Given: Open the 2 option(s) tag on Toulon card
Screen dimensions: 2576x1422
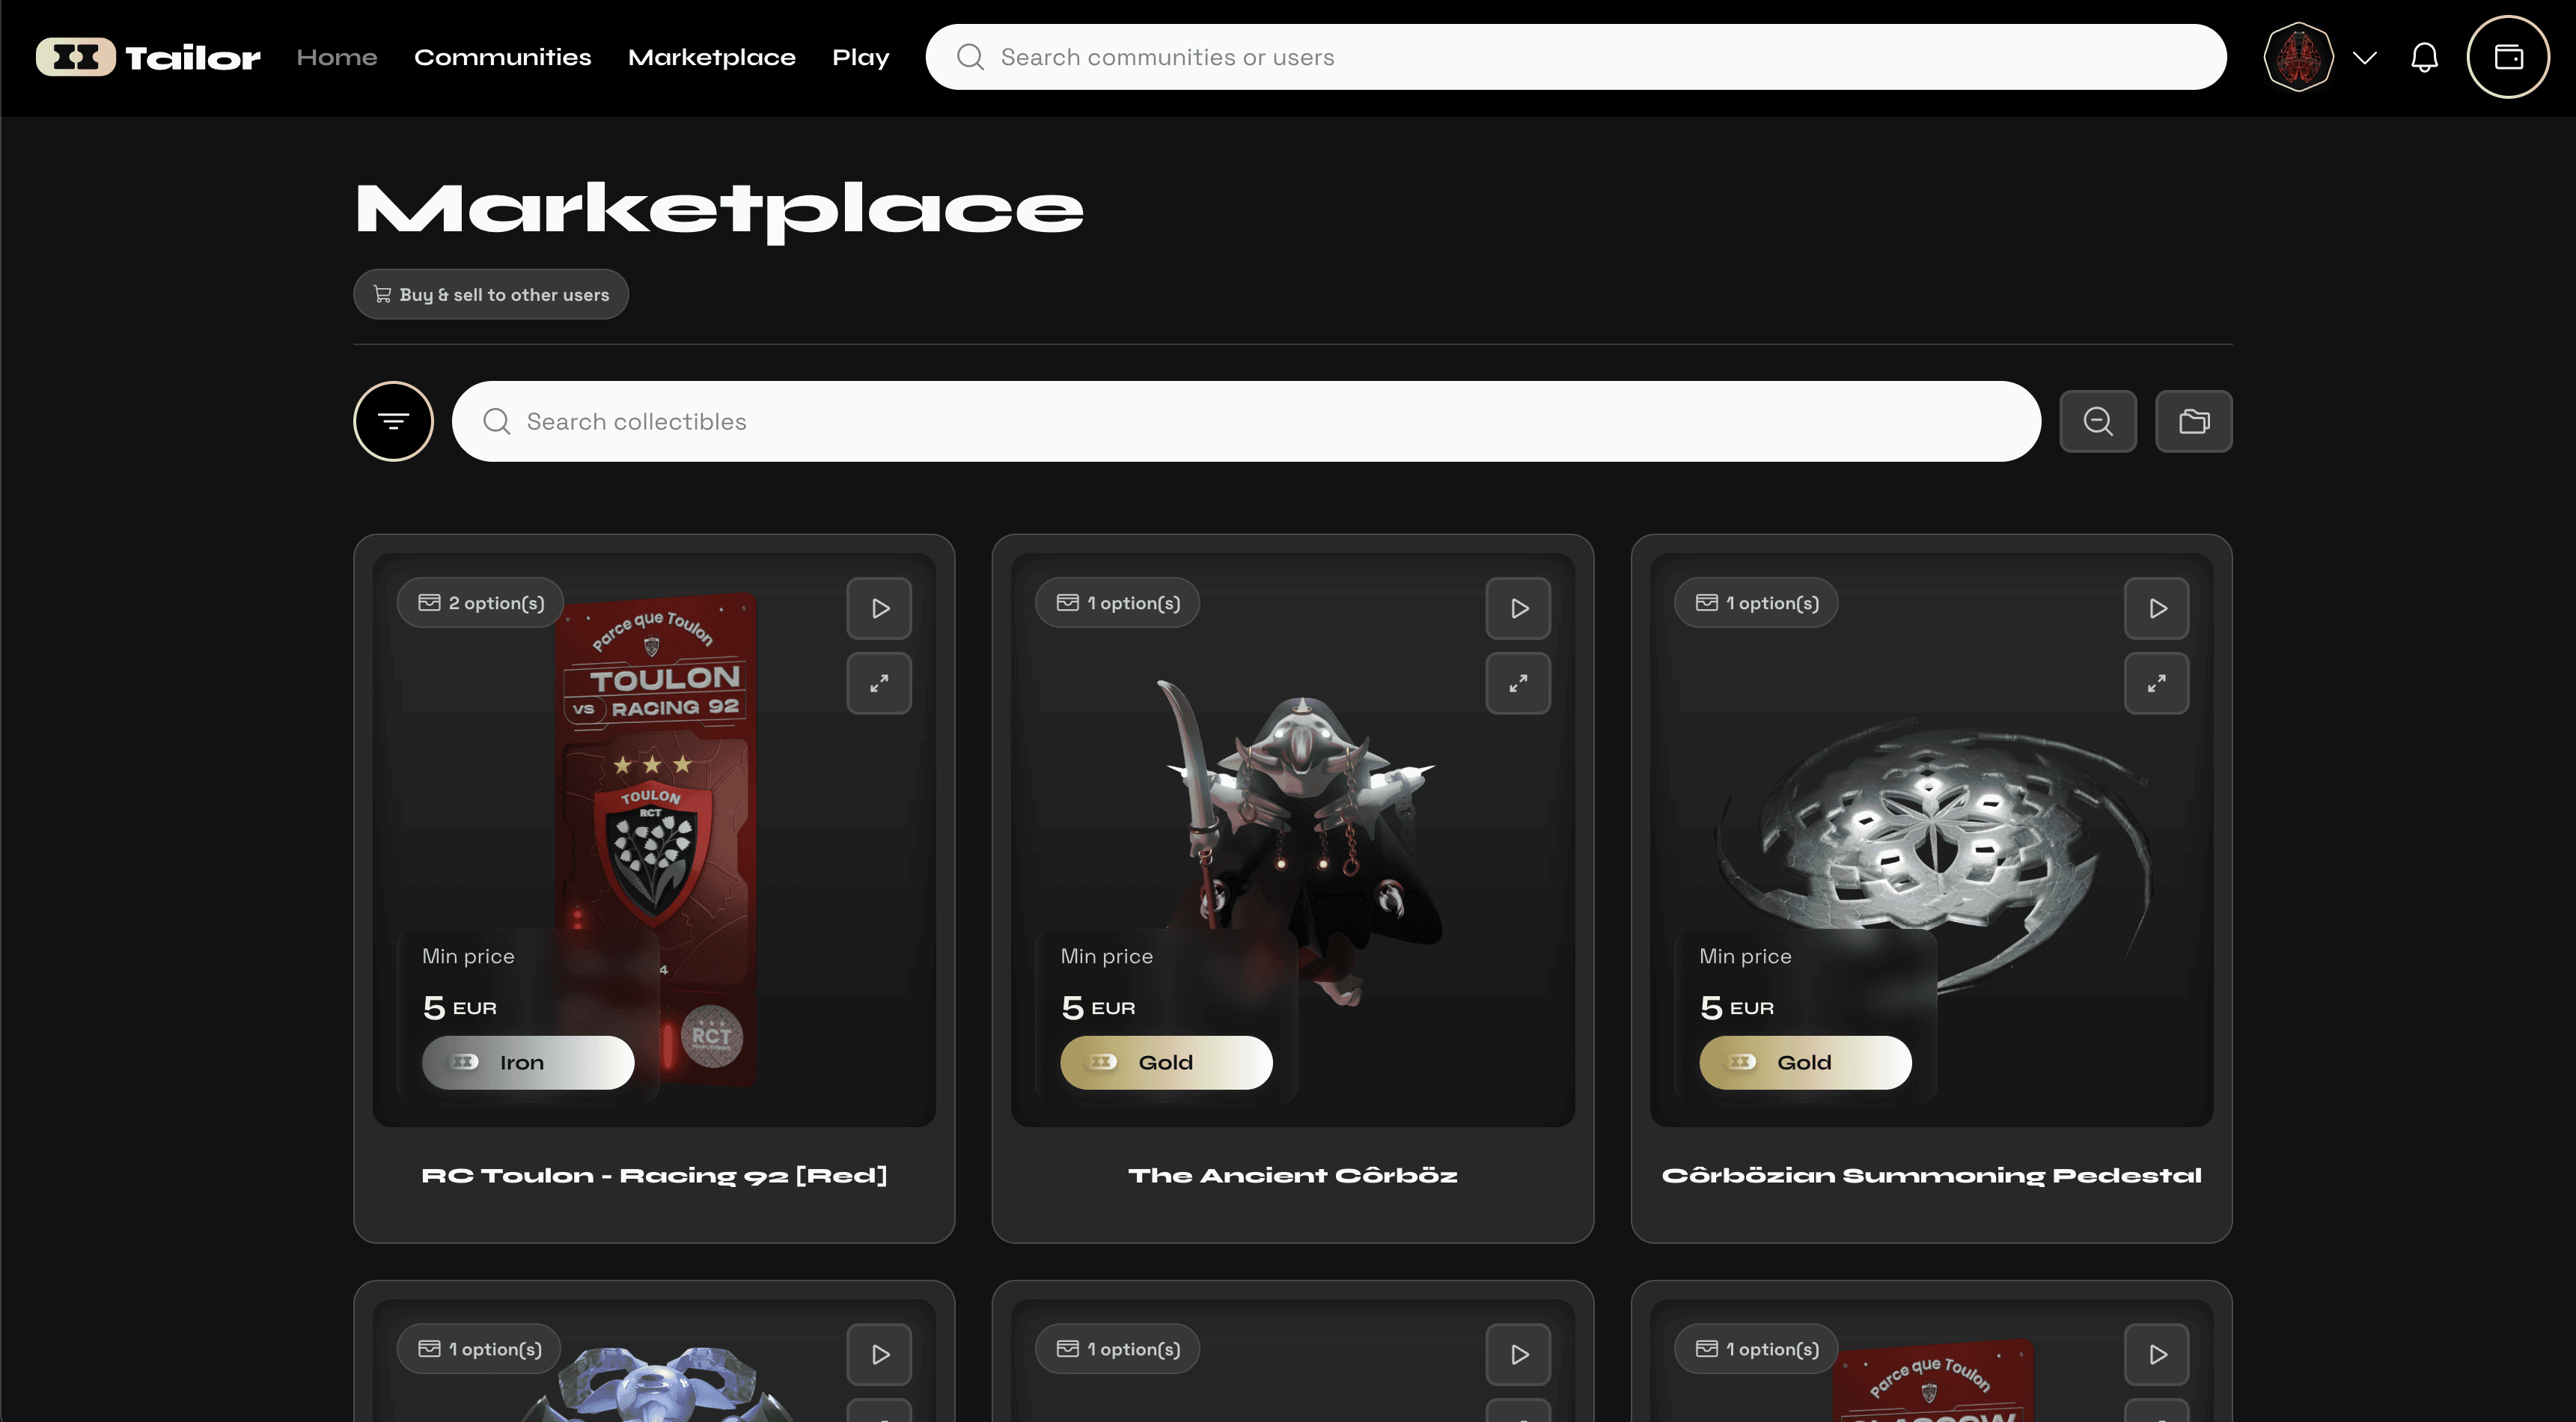Looking at the screenshot, I should click(x=481, y=602).
